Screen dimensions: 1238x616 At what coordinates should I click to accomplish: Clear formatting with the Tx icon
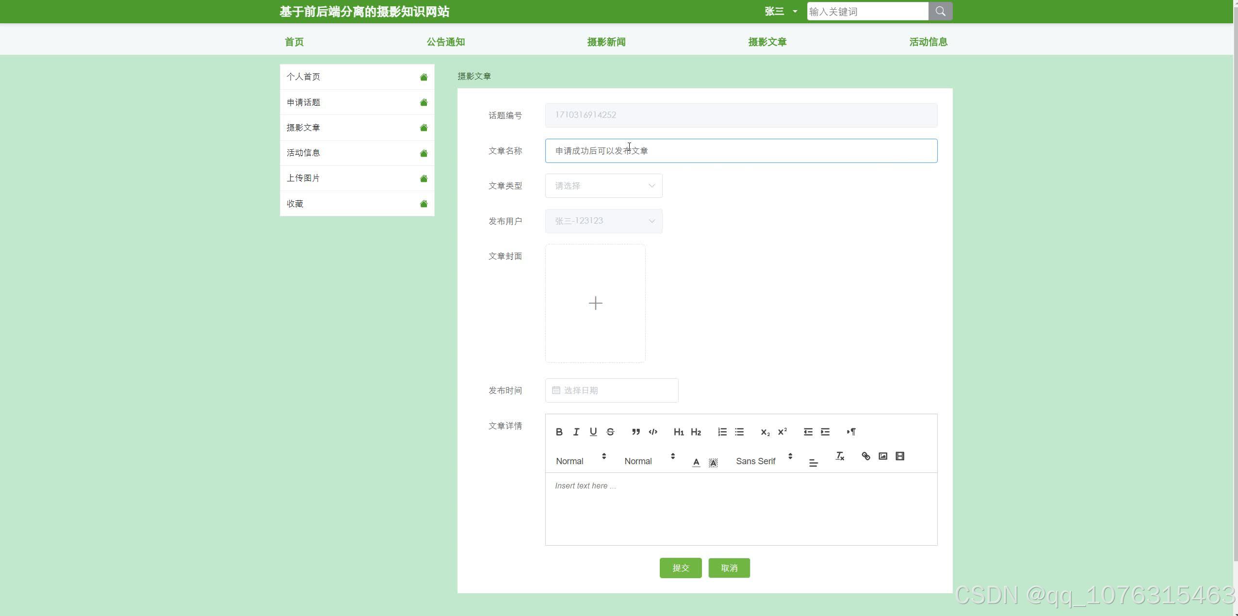tap(840, 456)
